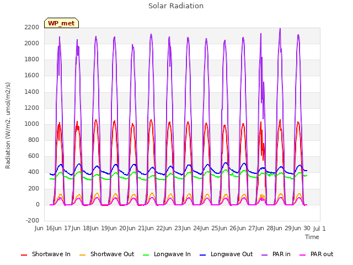Click the WP_met station label
The width and height of the screenshot is (353, 265).
pos(61,23)
